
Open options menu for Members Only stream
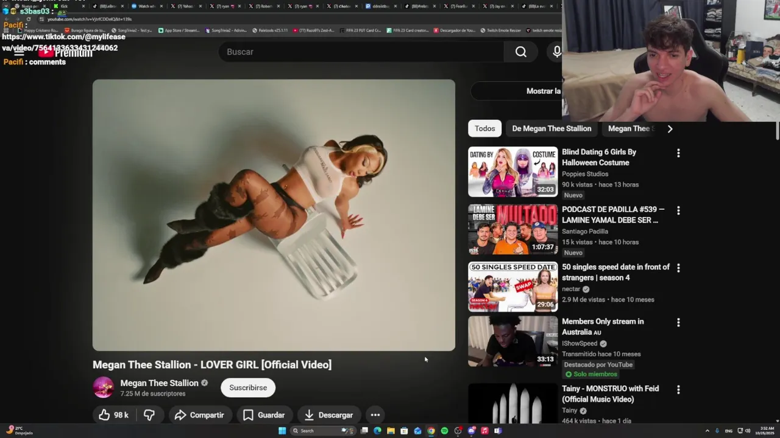pyautogui.click(x=678, y=322)
